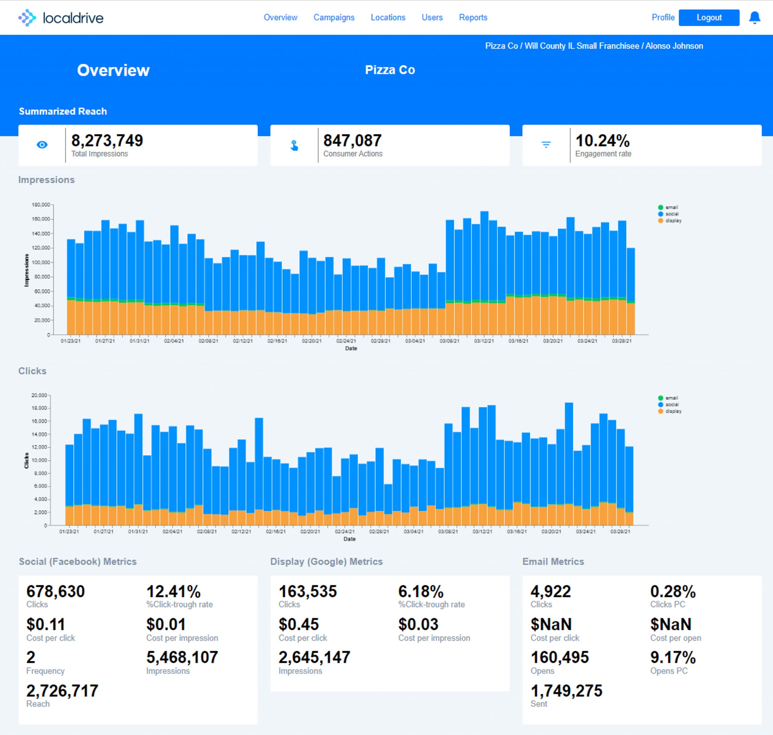This screenshot has width=773, height=735.
Task: Click the $NaN Cost per open value
Action: (671, 624)
